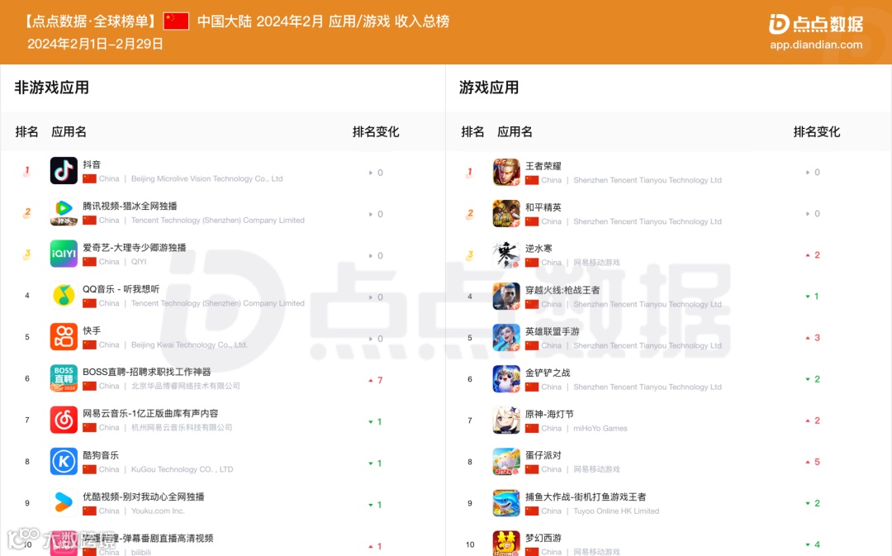Click the 穿越火线 game icon
The width and height of the screenshot is (892, 556).
click(506, 297)
